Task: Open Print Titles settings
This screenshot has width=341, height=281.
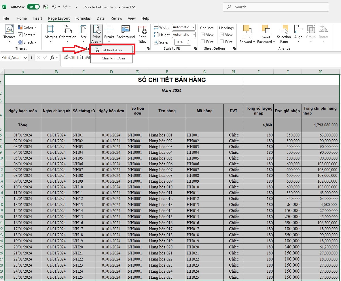Action: pos(142,34)
